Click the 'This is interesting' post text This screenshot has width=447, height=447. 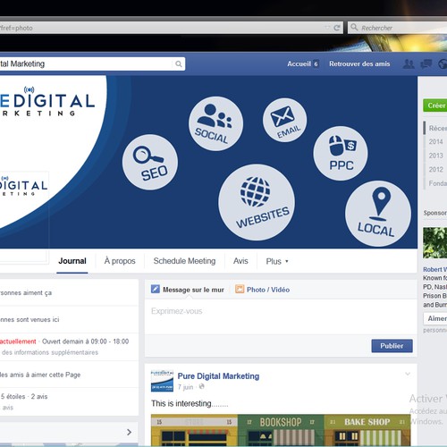190,403
